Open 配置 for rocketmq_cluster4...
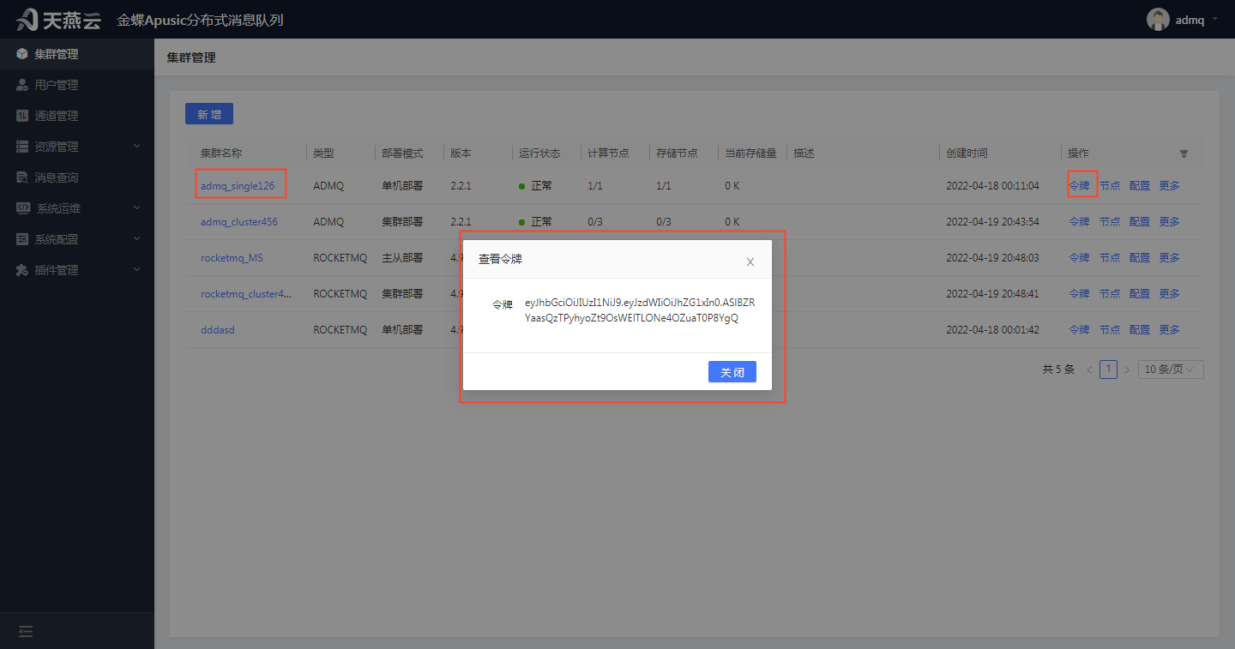The width and height of the screenshot is (1235, 649). pyautogui.click(x=1140, y=293)
